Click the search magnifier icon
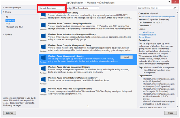This screenshot has height=118, width=180. pyautogui.click(x=175, y=8)
